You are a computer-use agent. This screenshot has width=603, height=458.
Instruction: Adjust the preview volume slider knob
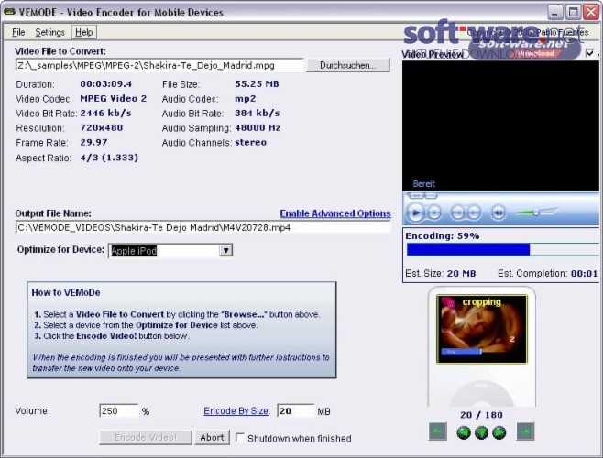point(536,212)
